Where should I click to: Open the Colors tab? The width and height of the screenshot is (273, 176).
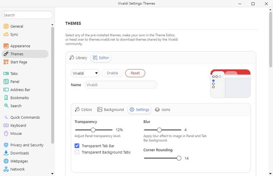[83, 109]
